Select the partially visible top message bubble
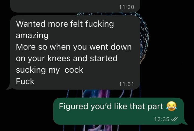This screenshot has width=194, height=131. tap(75, 6)
